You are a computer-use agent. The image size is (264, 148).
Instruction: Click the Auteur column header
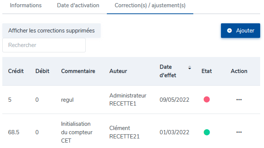pyautogui.click(x=118, y=71)
